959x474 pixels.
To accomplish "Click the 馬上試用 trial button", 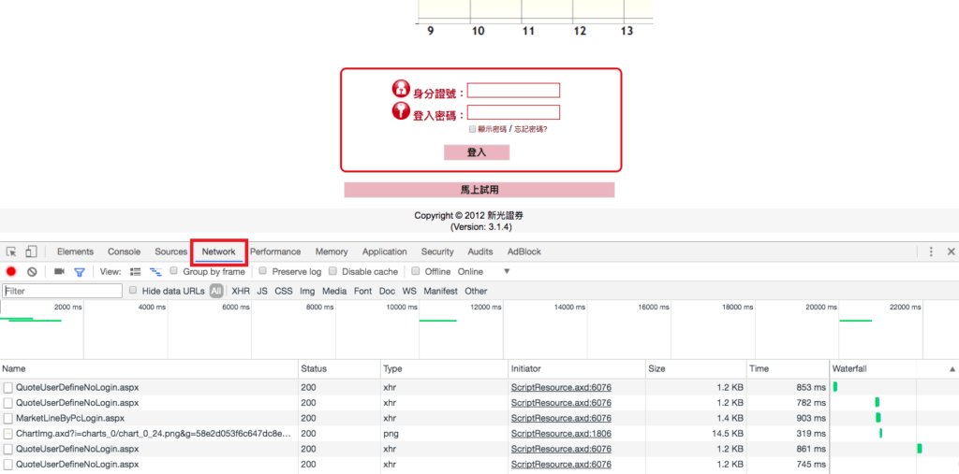I will (x=479, y=190).
